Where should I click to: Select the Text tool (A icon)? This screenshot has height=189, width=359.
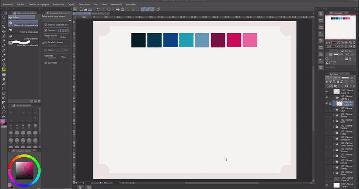pos(4,107)
